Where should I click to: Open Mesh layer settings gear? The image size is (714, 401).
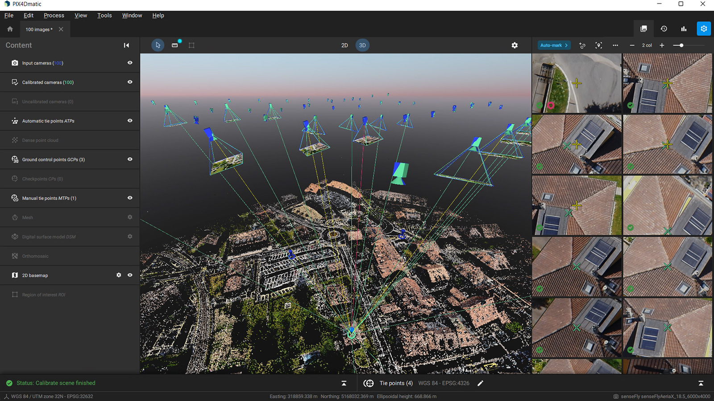[130, 217]
